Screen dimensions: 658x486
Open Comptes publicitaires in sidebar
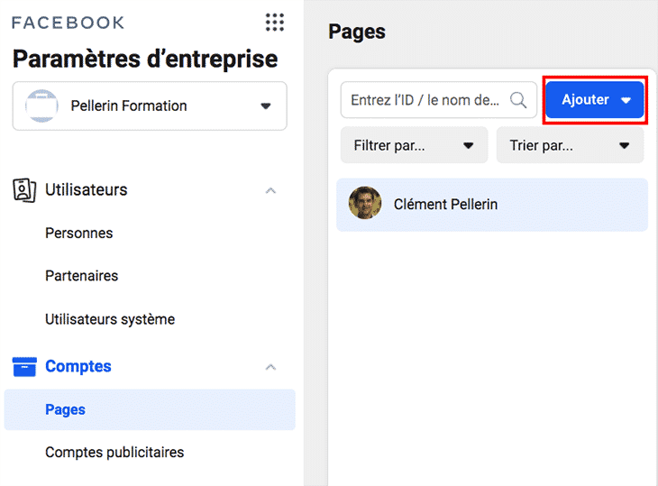click(114, 453)
